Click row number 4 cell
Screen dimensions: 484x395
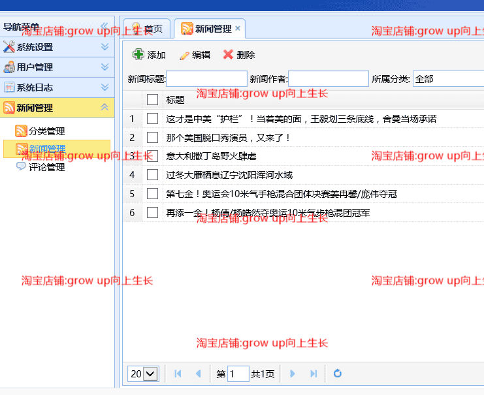[x=132, y=175]
